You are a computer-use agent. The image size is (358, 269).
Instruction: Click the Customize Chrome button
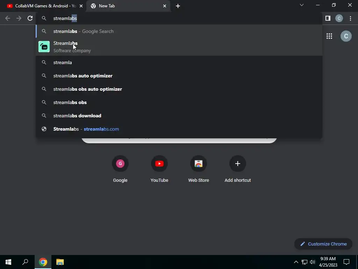(x=323, y=244)
